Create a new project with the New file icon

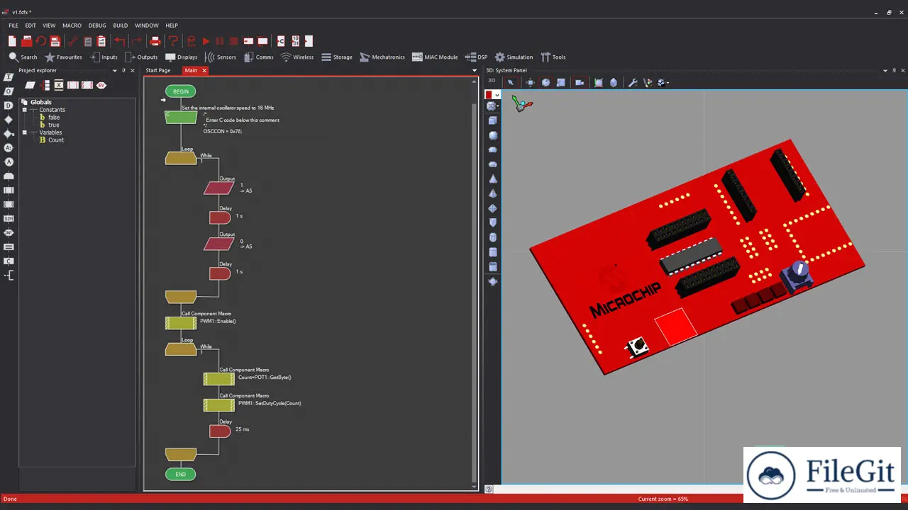12,41
